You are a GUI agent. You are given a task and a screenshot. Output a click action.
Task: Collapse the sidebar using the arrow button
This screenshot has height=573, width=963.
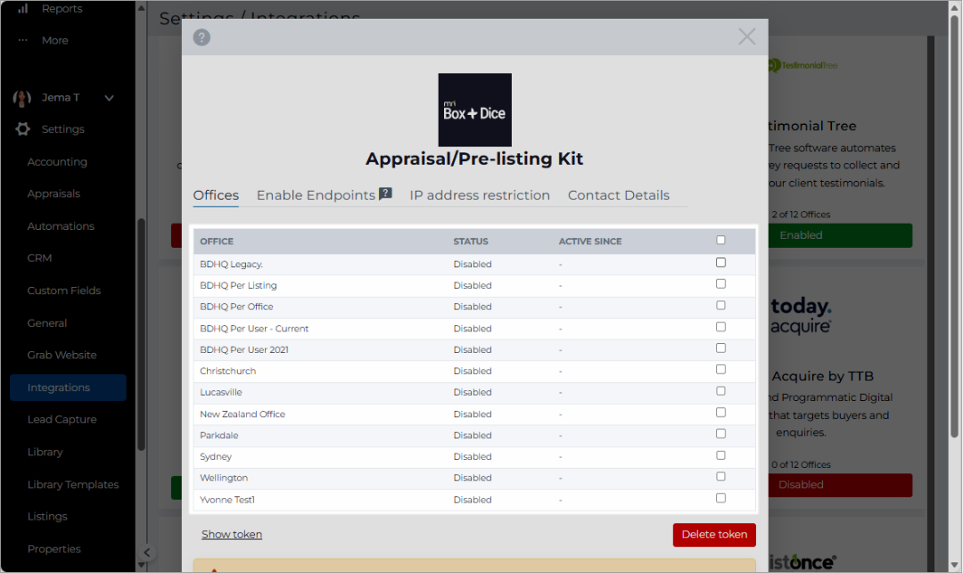[147, 553]
